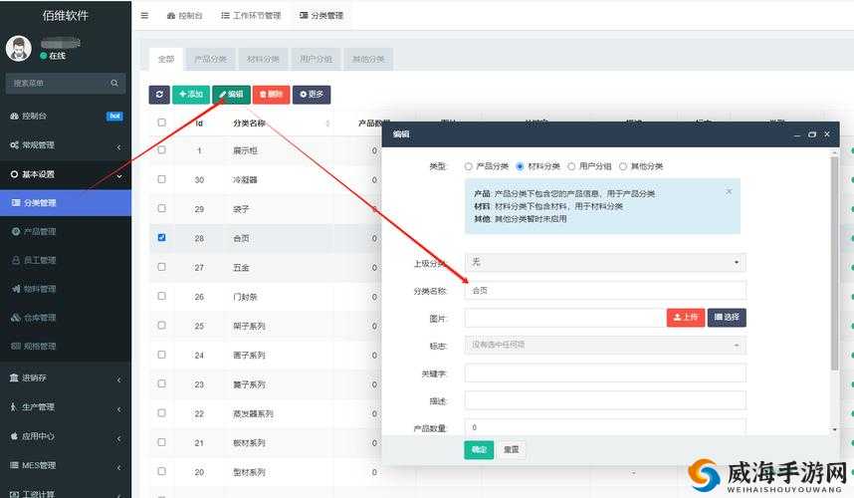Open 员工管理 in the sidebar
Image resolution: width=854 pixels, height=498 pixels.
point(40,260)
